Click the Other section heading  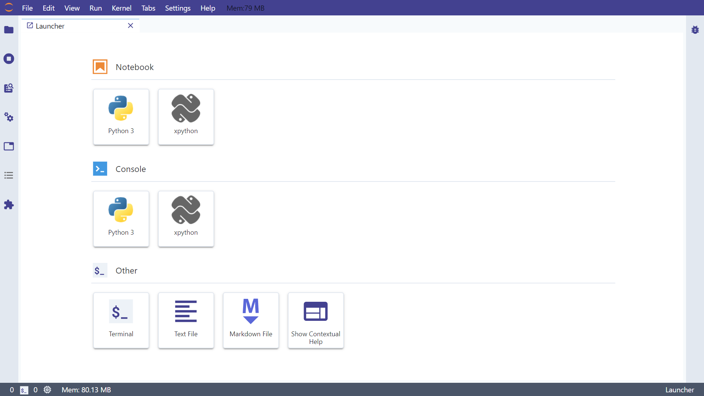126,271
